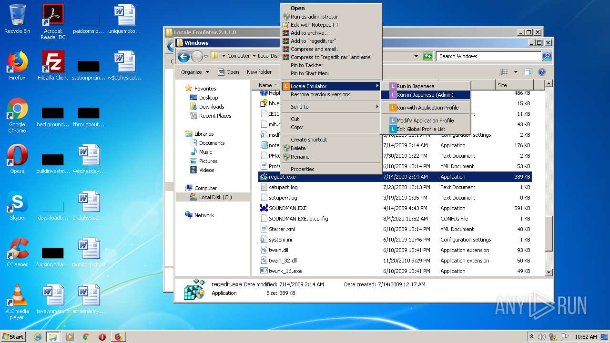Launch Google Chrome desktop shortcut
Screen dimensions: 610x343
17,115
